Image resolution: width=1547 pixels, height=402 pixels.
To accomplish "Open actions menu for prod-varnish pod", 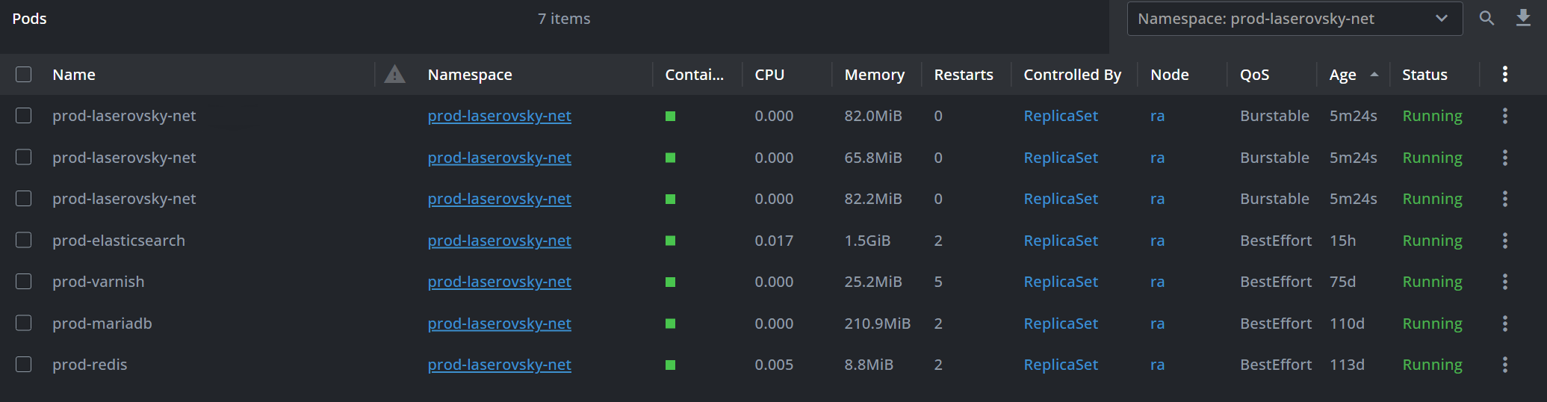I will (1504, 282).
